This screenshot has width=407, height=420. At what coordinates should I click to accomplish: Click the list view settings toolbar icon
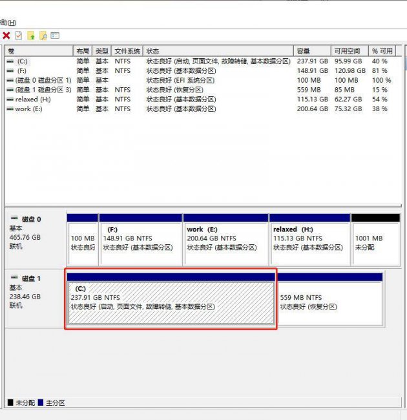pos(55,36)
